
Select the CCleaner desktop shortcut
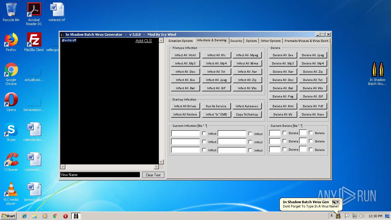click(x=11, y=162)
